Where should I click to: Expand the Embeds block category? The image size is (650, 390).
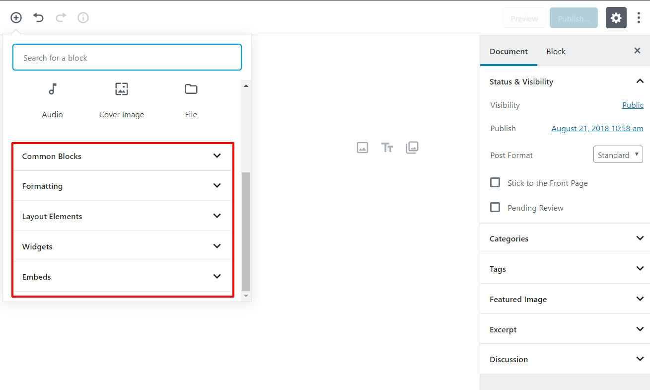tap(122, 277)
